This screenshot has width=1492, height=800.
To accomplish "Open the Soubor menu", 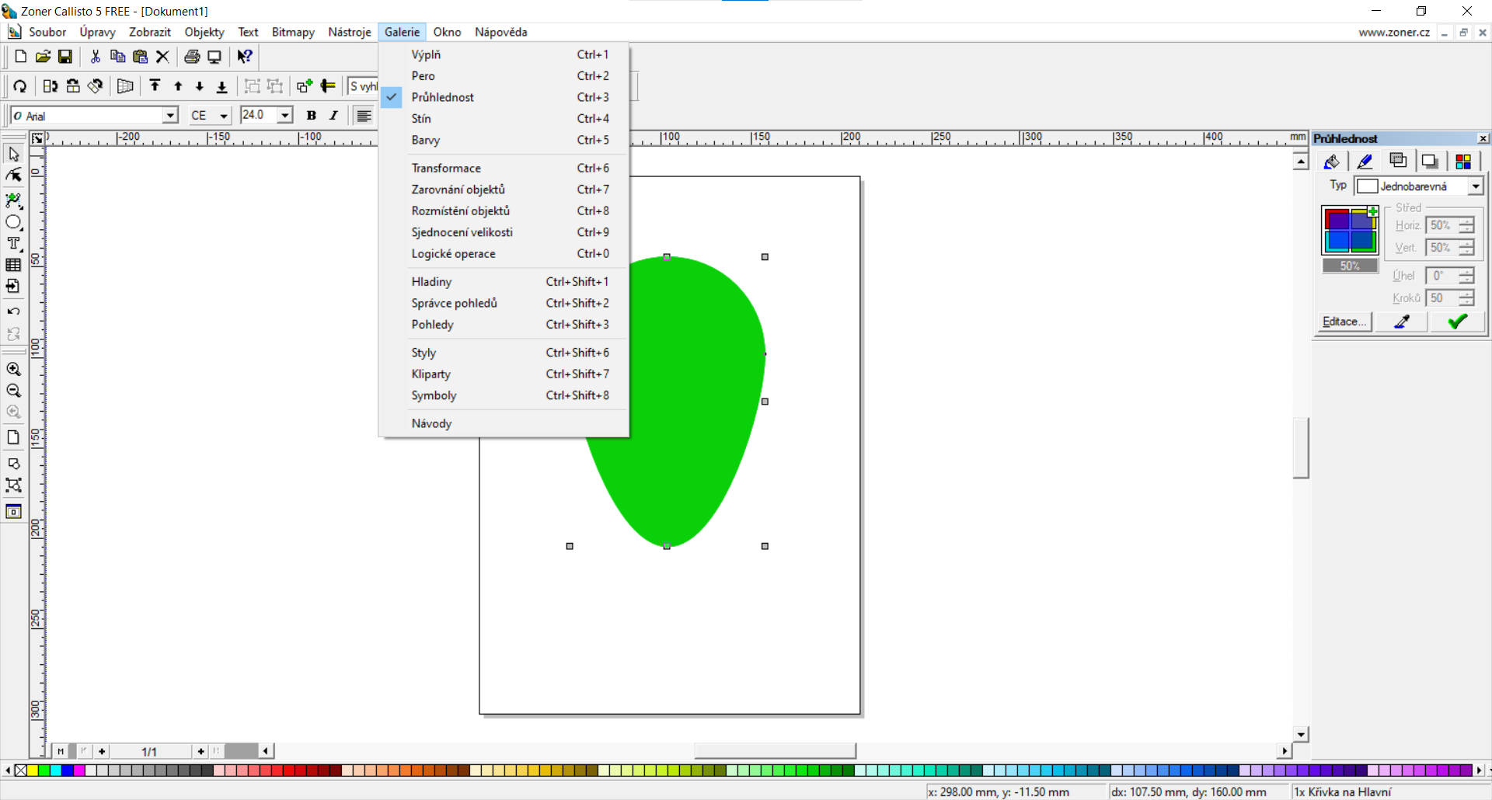I will click(47, 32).
